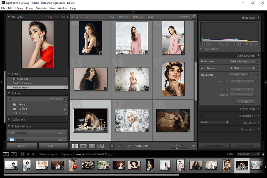Enable secondary display button 2
The width and height of the screenshot is (267, 178).
point(14,154)
